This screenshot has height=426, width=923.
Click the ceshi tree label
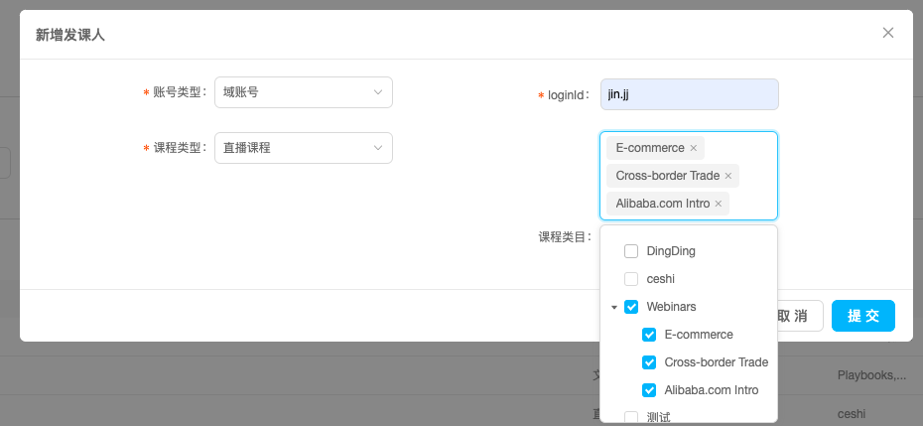pos(660,279)
